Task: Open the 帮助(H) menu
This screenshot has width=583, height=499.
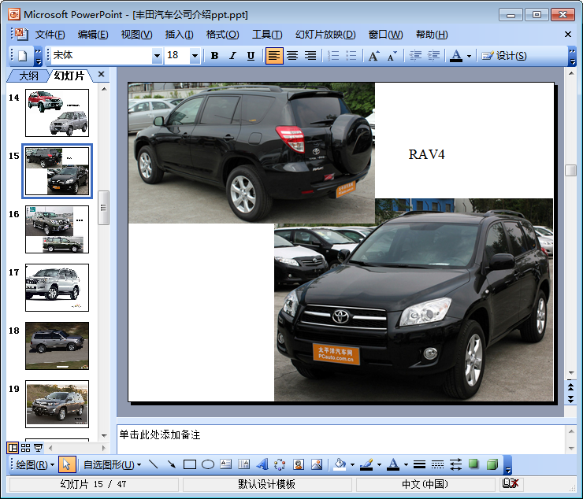Action: pos(432,35)
